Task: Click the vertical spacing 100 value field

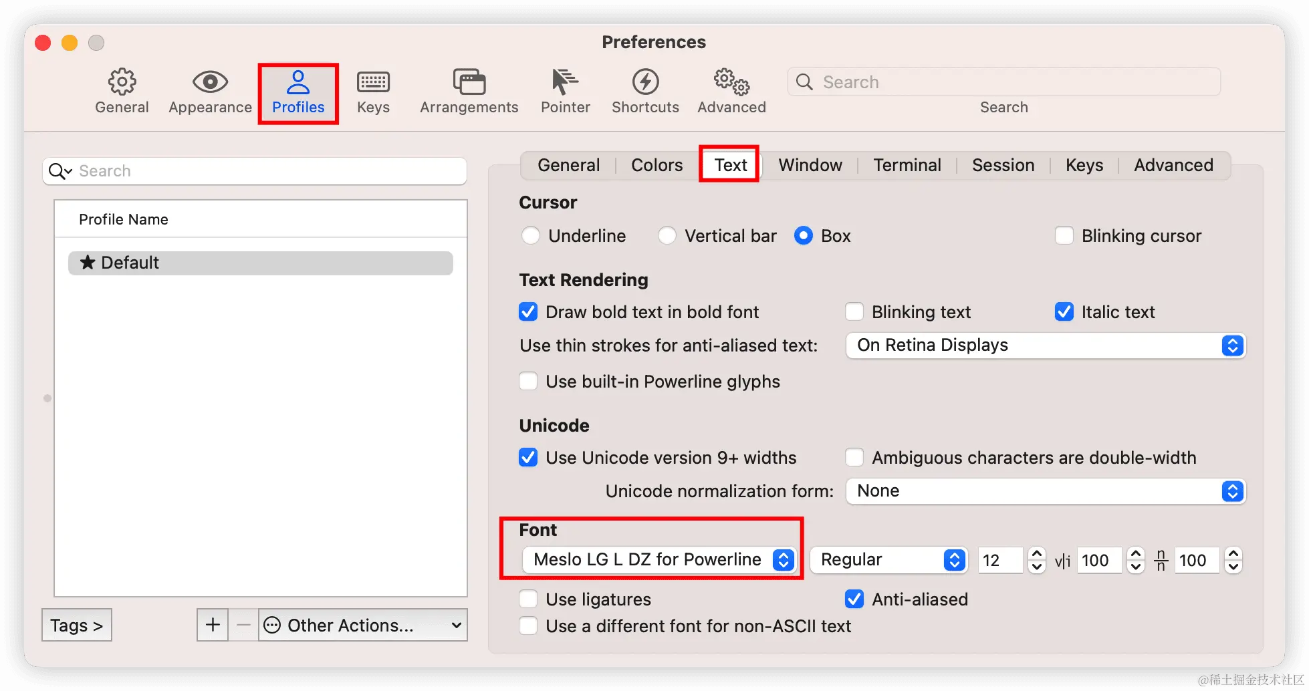Action: click(x=1197, y=560)
